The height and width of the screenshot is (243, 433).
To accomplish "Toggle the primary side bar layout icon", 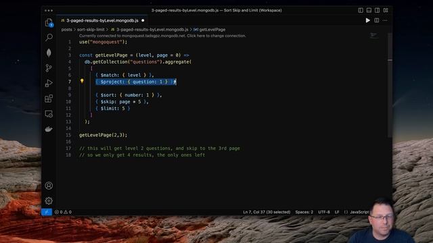I will coord(361,10).
